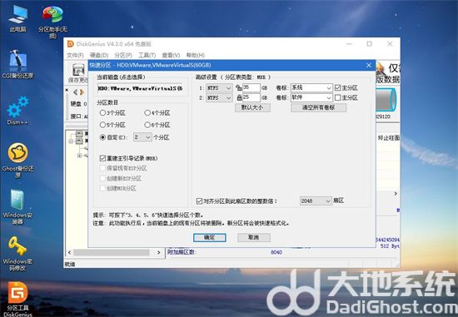The width and height of the screenshot is (458, 317).
Task: Open the Windows安装器 desktop icon
Action: pos(17,206)
